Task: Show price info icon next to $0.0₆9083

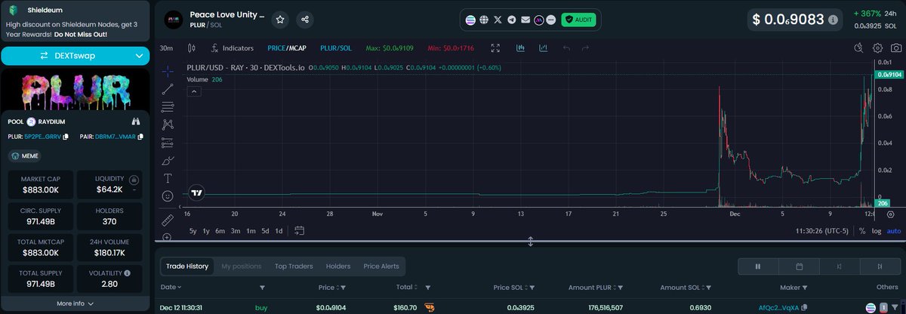Action: (833, 20)
